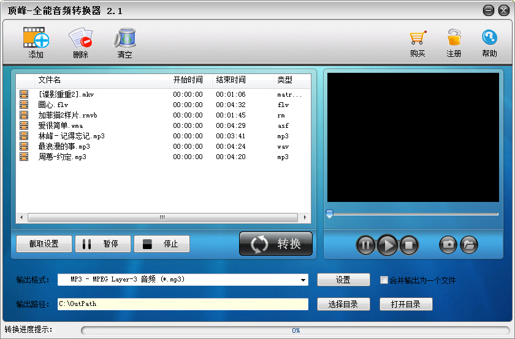Pause the preview player playback
515x339 pixels.
coord(365,245)
